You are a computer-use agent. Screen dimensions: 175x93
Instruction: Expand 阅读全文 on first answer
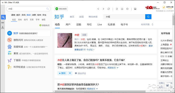[x=113, y=68]
